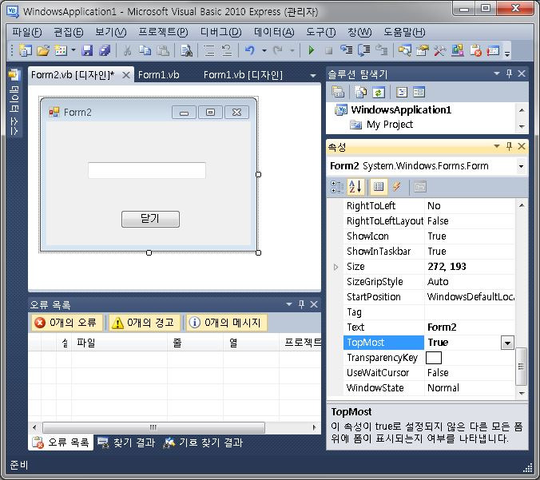
Task: Open the 프로젝트(P) menu
Action: (163, 33)
